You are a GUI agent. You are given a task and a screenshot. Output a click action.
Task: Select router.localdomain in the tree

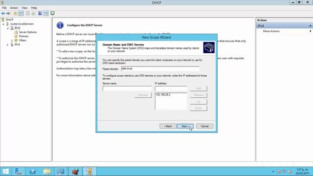[x=22, y=24]
